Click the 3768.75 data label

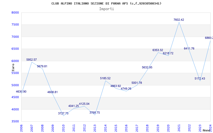click(x=95, y=113)
